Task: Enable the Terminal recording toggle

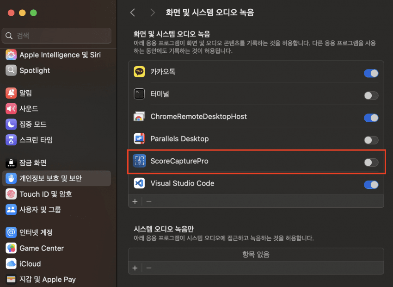Action: 371,95
